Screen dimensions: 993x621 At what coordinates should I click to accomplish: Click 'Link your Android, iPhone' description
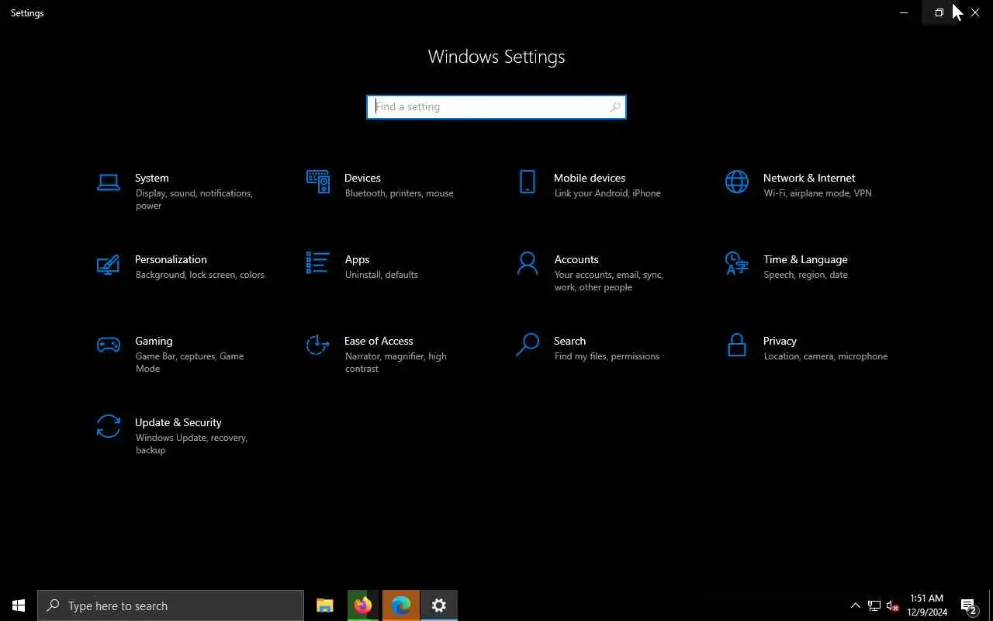(607, 193)
